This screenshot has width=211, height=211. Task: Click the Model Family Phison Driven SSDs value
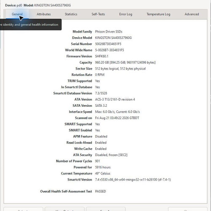[x=108, y=32]
